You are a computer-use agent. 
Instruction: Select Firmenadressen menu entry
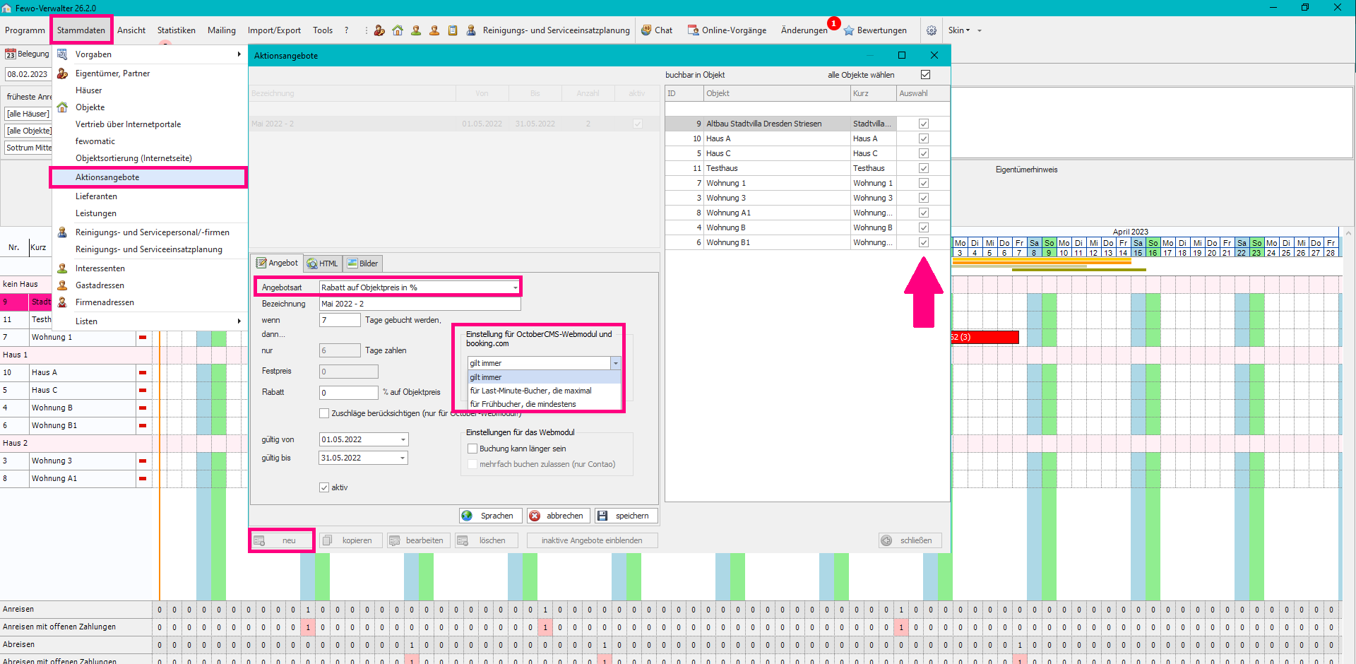pos(150,302)
